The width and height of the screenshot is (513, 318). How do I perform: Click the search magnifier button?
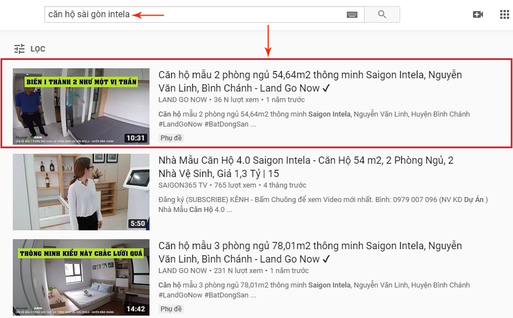tap(382, 14)
